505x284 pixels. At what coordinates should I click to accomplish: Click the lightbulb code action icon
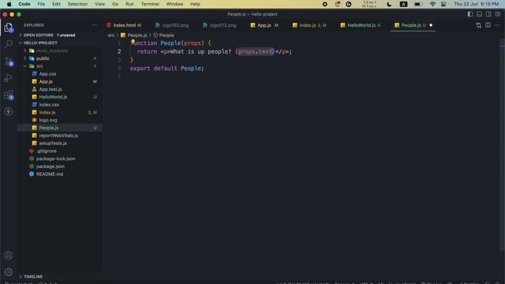(133, 41)
